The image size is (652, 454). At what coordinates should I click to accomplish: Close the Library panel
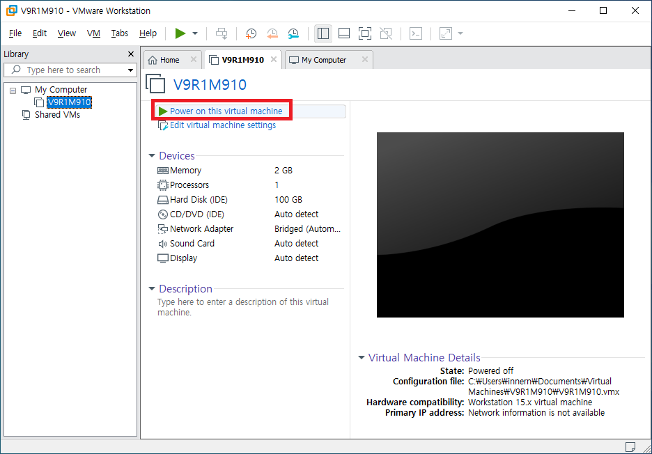[x=130, y=54]
